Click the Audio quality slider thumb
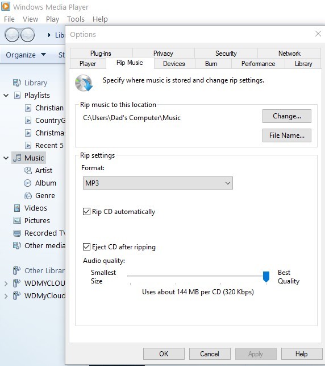 pos(266,277)
